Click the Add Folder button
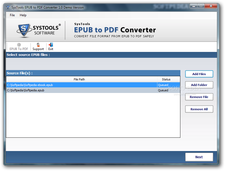The height and width of the screenshot is (171, 225). coord(199,85)
